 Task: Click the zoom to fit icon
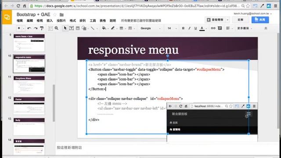coord(50,28)
